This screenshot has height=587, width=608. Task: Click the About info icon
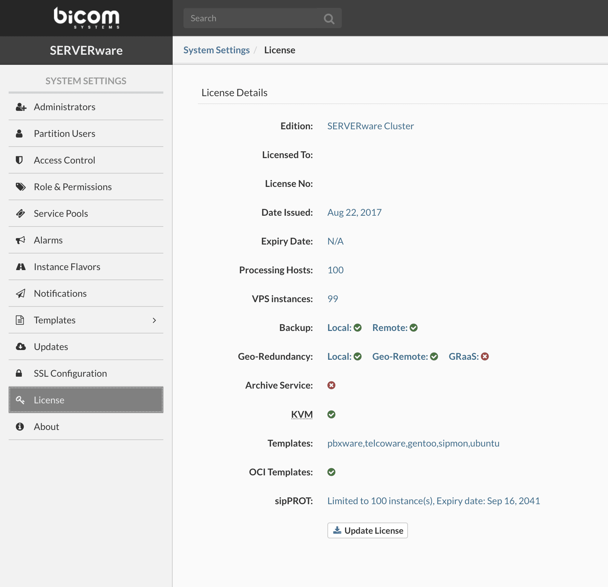[20, 427]
